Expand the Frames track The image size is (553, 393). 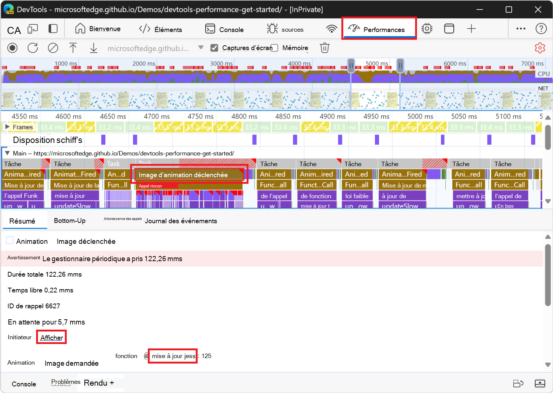[x=7, y=127]
